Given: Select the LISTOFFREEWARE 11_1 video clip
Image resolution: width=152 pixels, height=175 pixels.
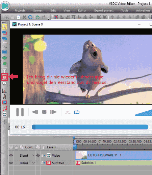Looking at the screenshot, I should point(114,155).
